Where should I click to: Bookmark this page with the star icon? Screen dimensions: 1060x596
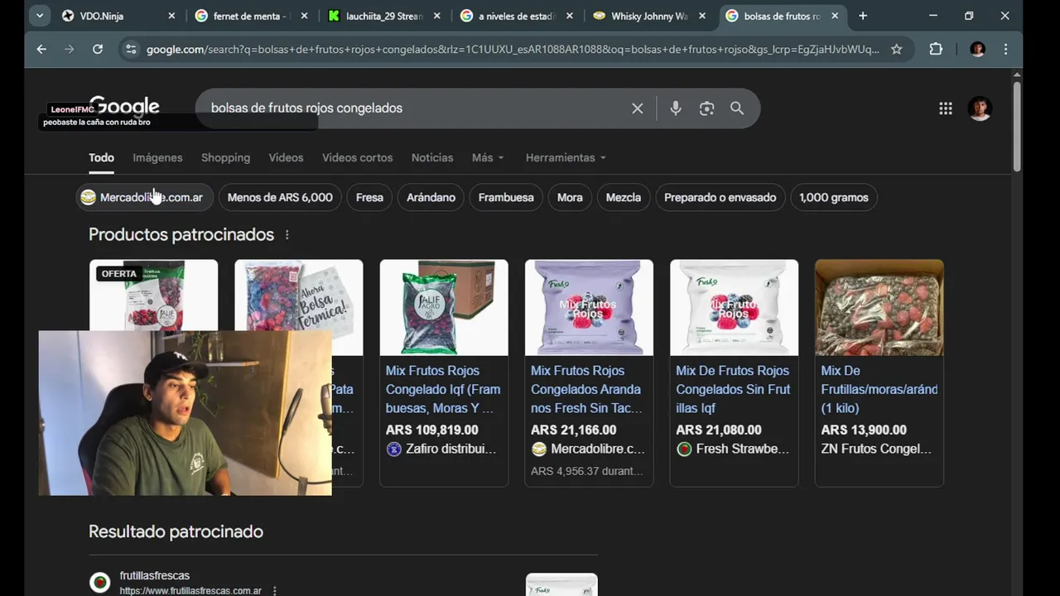pyautogui.click(x=896, y=50)
